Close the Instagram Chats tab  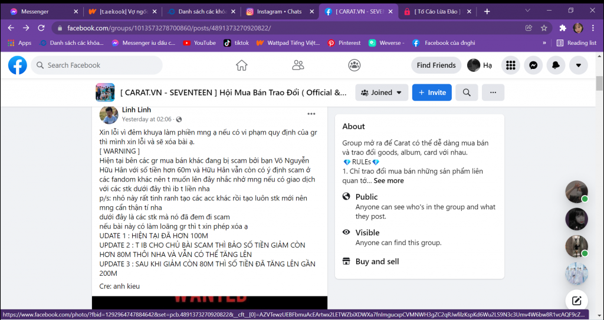(x=311, y=12)
